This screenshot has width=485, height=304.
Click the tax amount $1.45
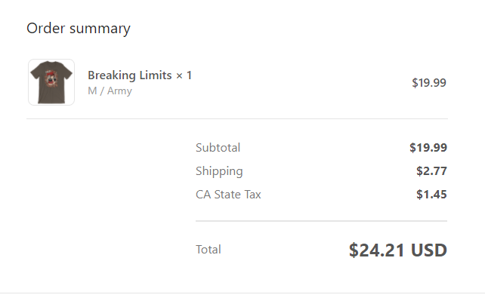(431, 195)
